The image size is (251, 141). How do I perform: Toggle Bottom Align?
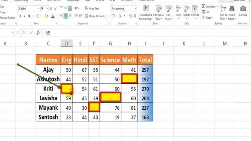[70, 8]
